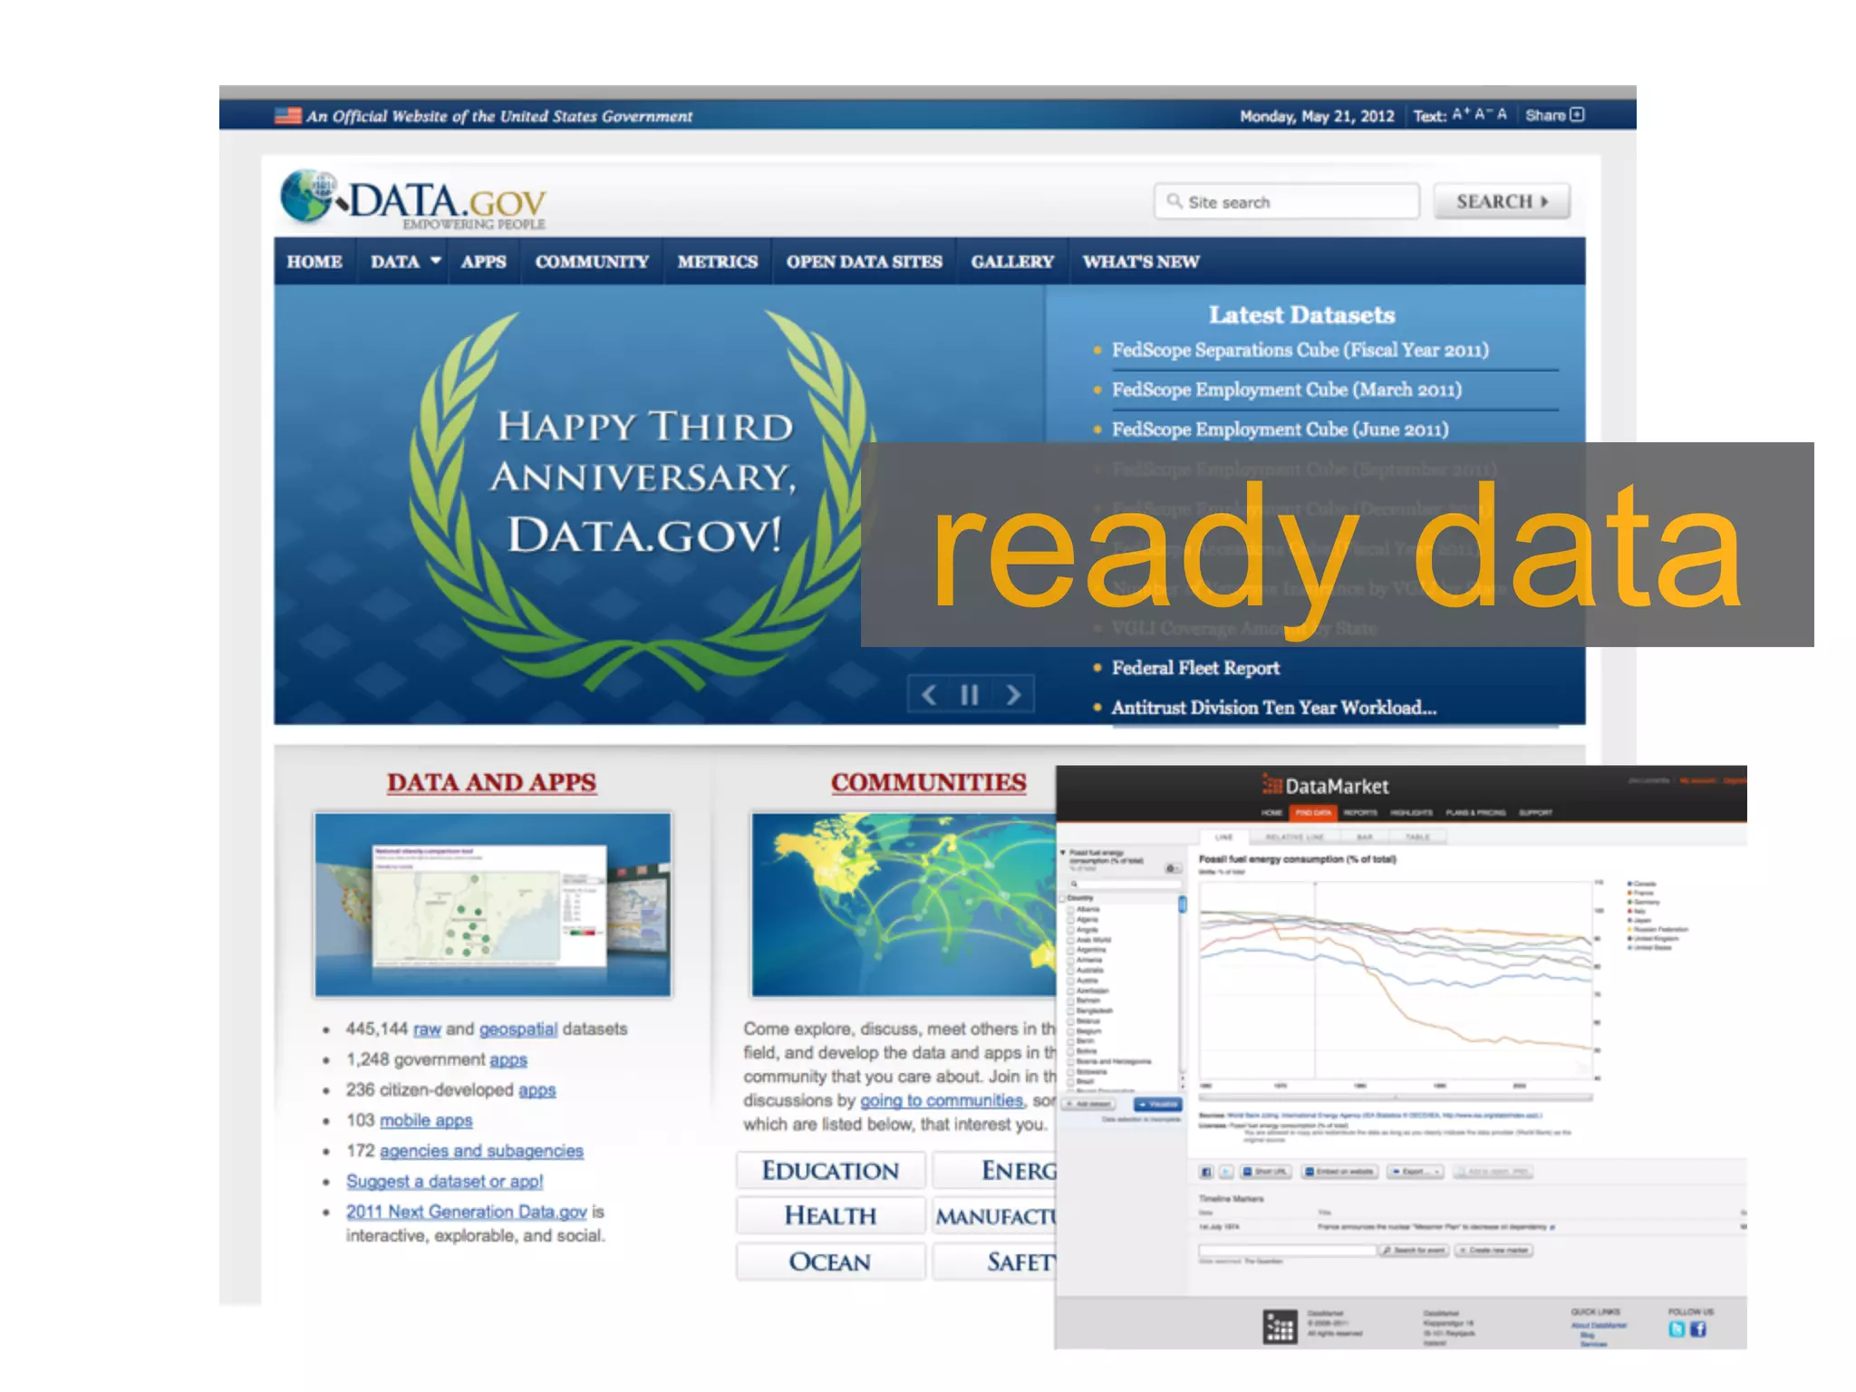Open OPEN DATA SITES in navigation
The width and height of the screenshot is (1856, 1392).
click(x=864, y=261)
